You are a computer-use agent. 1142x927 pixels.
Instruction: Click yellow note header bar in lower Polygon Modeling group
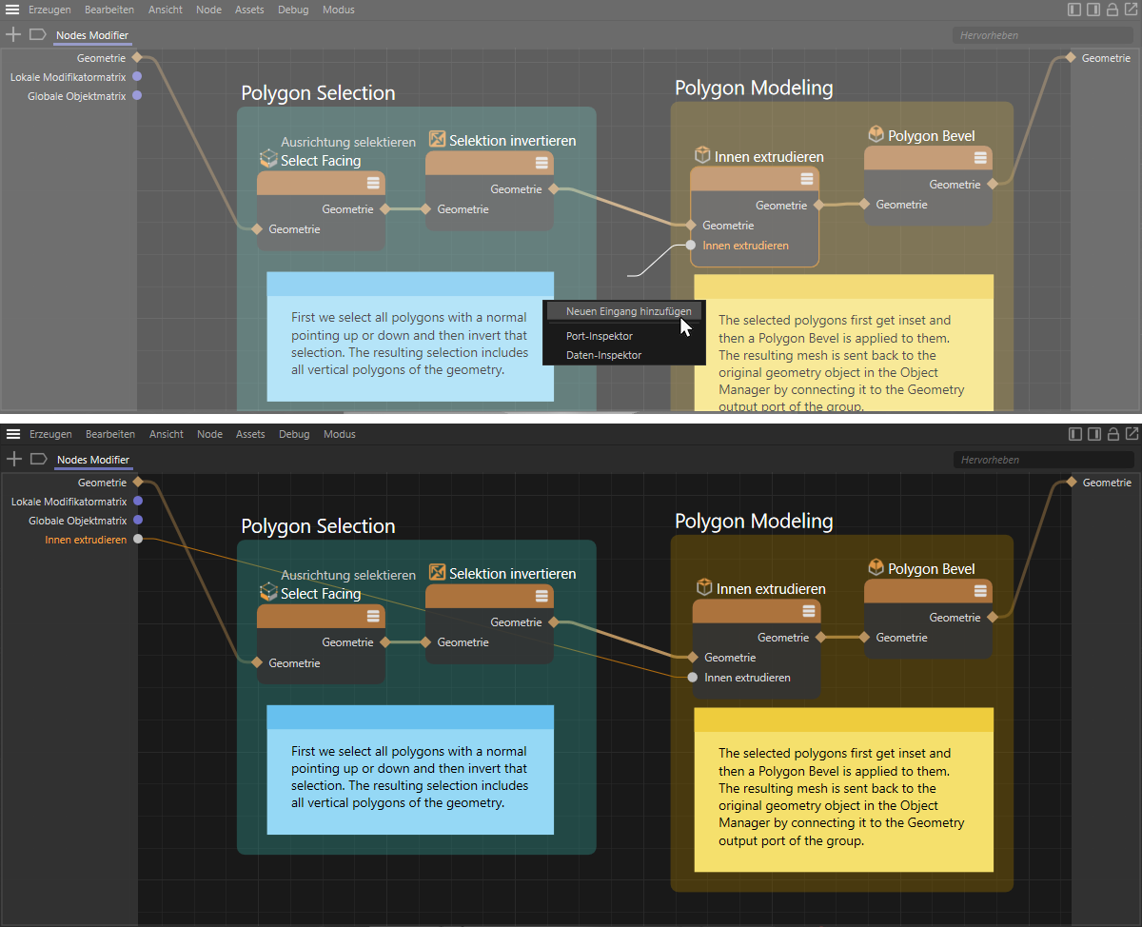(843, 720)
